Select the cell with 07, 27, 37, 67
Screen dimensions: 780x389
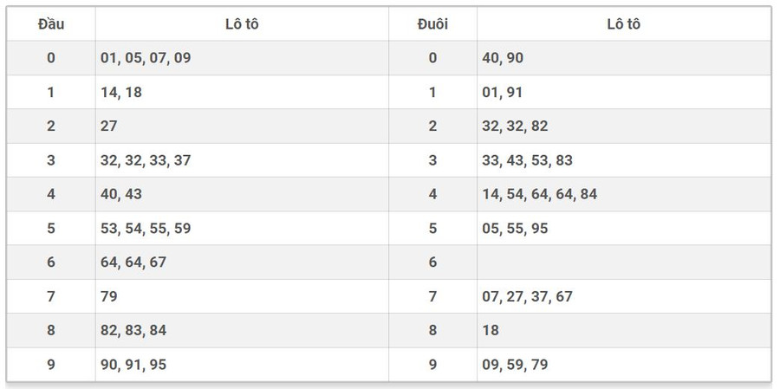coord(527,296)
